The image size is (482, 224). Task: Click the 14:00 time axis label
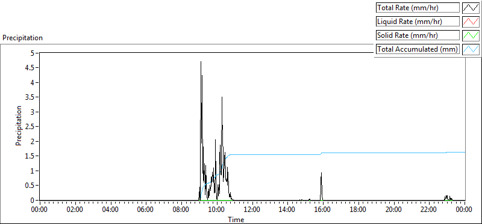[x=287, y=210]
